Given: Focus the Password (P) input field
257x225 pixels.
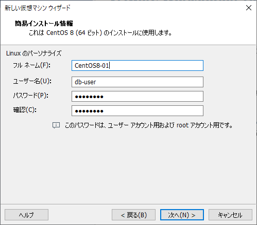Looking at the screenshot, I should [x=138, y=97].
